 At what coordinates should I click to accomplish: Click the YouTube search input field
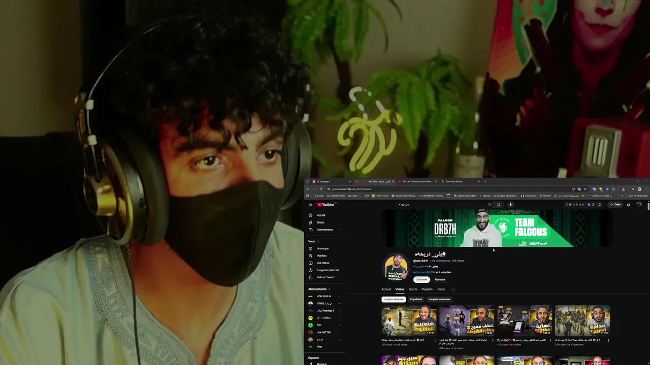pos(442,205)
